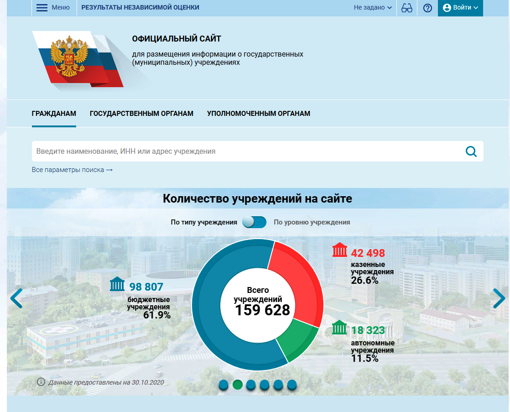510x412 pixels.
Task: Open help via question mark icon
Action: tap(427, 8)
